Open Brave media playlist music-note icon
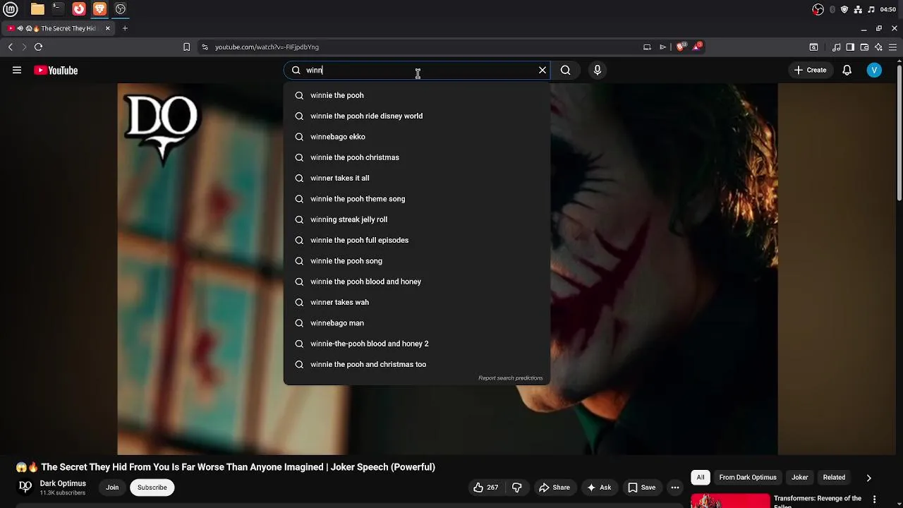This screenshot has width=903, height=508. click(836, 47)
